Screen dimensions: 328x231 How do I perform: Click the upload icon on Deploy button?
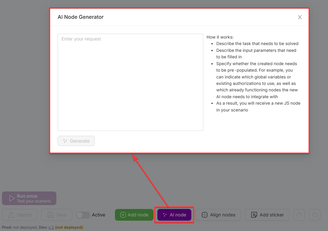tap(11, 215)
